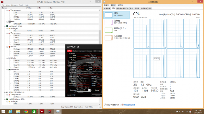Click the fan icon beside Fans
Viewport: 204px width, 114px height.
click(10, 22)
